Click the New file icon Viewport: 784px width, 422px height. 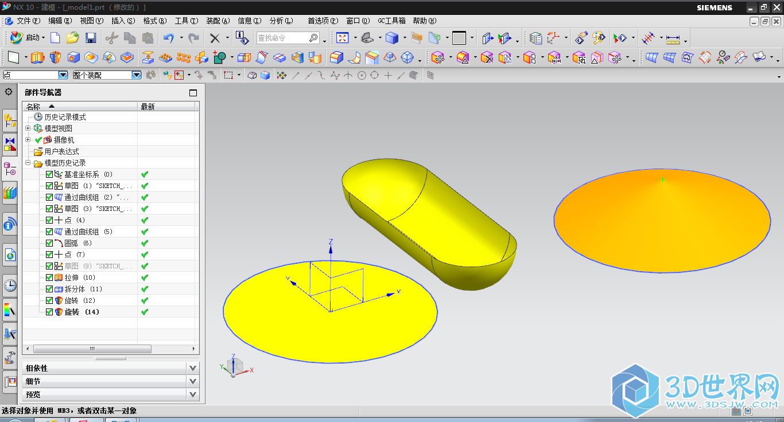[x=56, y=38]
